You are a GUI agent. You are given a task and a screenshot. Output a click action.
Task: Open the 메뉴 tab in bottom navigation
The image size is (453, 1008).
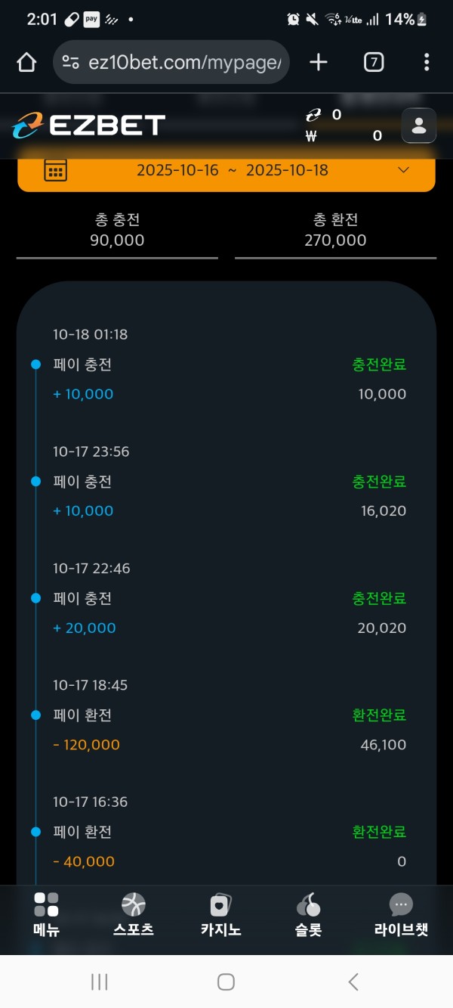tap(46, 914)
